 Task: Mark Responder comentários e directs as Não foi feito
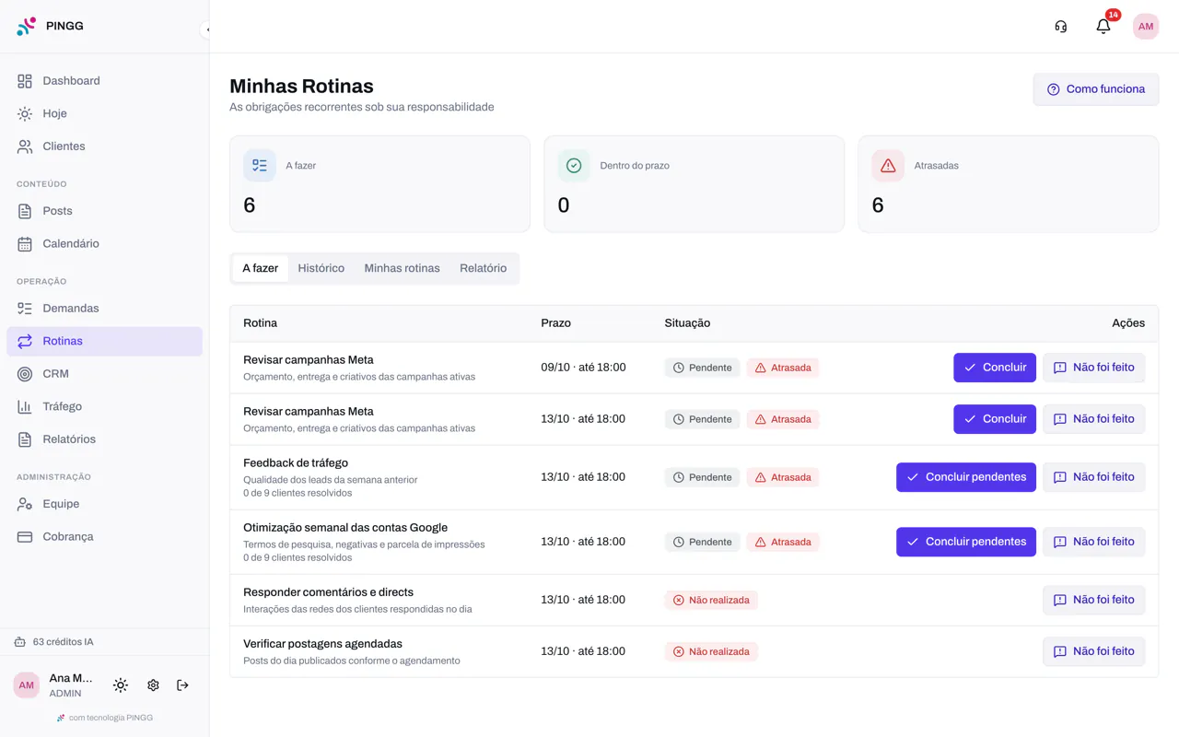coord(1094,600)
